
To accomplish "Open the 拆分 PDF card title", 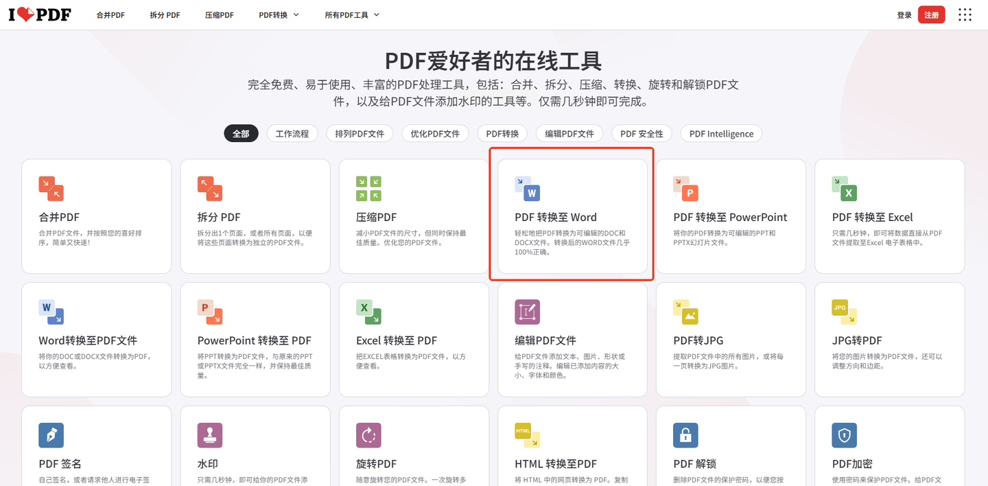I will (x=219, y=217).
